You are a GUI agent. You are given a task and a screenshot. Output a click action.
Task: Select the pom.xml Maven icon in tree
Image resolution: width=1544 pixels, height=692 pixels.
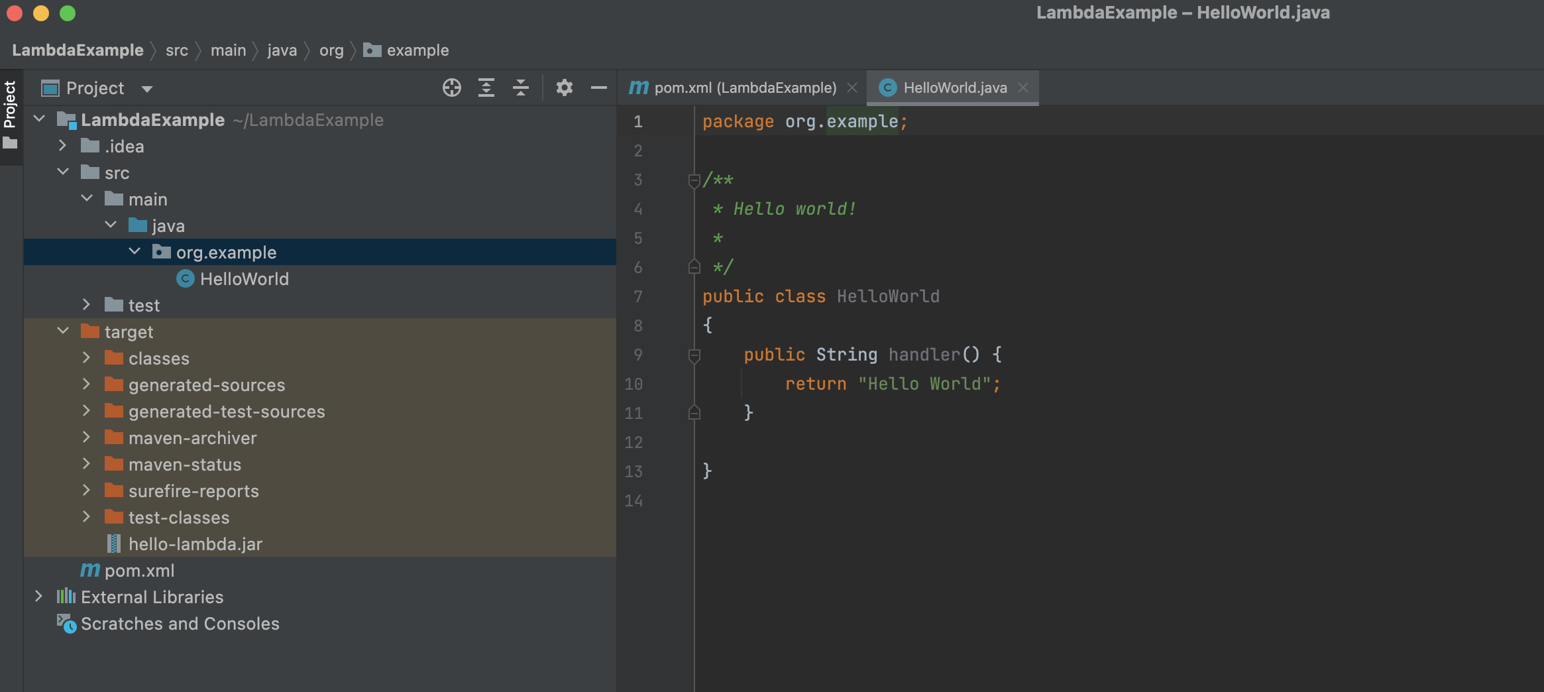coord(90,569)
